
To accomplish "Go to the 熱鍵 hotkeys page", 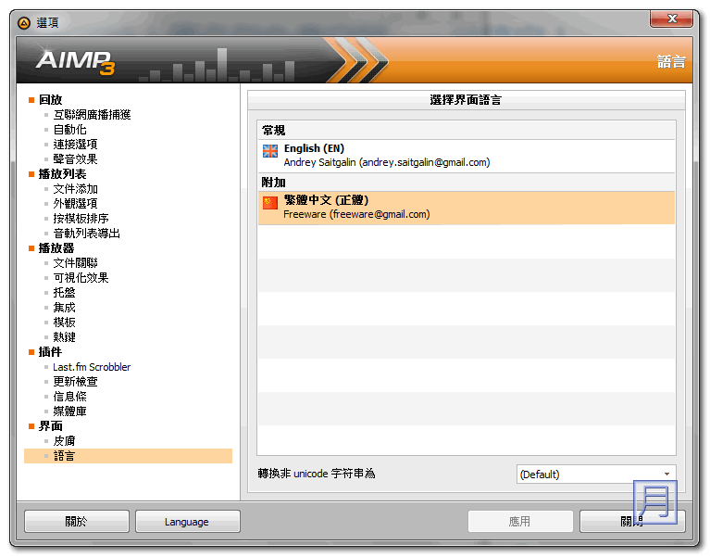I will pyautogui.click(x=64, y=337).
